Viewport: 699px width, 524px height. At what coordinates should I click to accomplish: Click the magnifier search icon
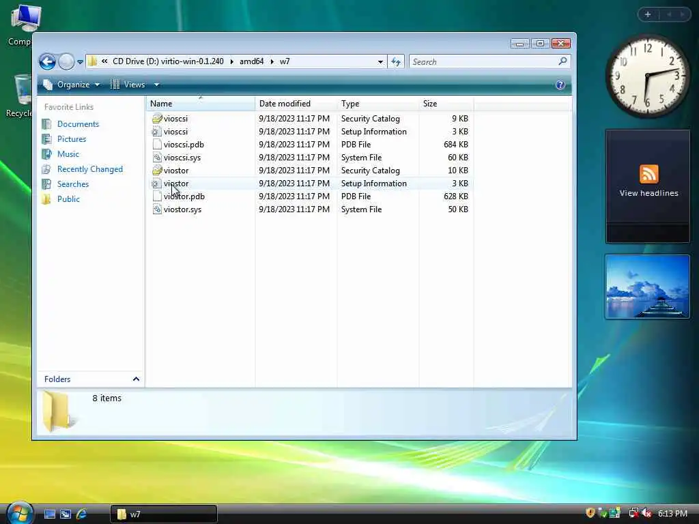click(x=563, y=61)
